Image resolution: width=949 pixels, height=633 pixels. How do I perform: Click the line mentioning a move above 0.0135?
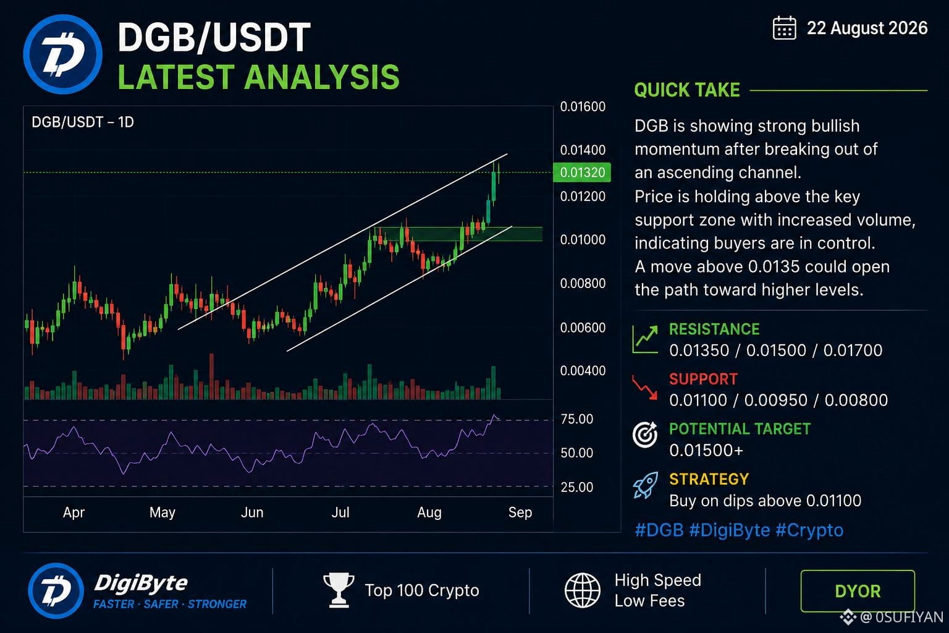762,267
